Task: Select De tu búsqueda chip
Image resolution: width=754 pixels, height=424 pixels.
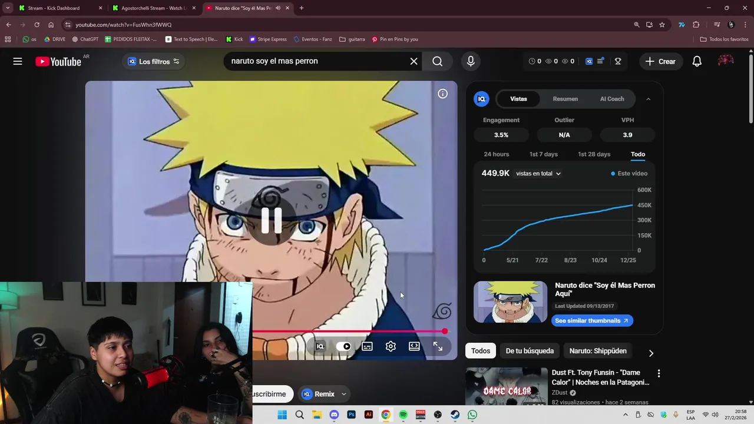Action: coord(530,351)
